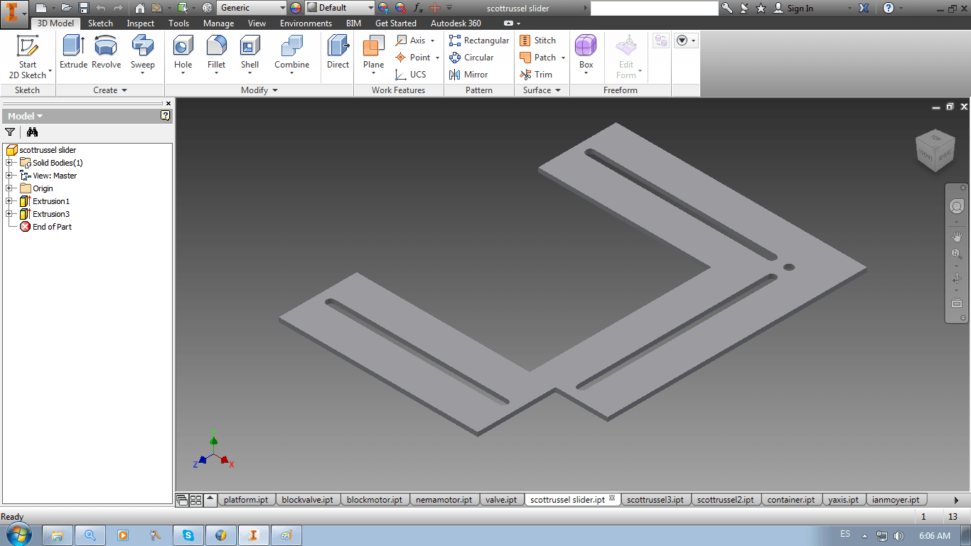This screenshot has width=971, height=546.
Task: Pick the Shell tool
Action: pyautogui.click(x=250, y=54)
